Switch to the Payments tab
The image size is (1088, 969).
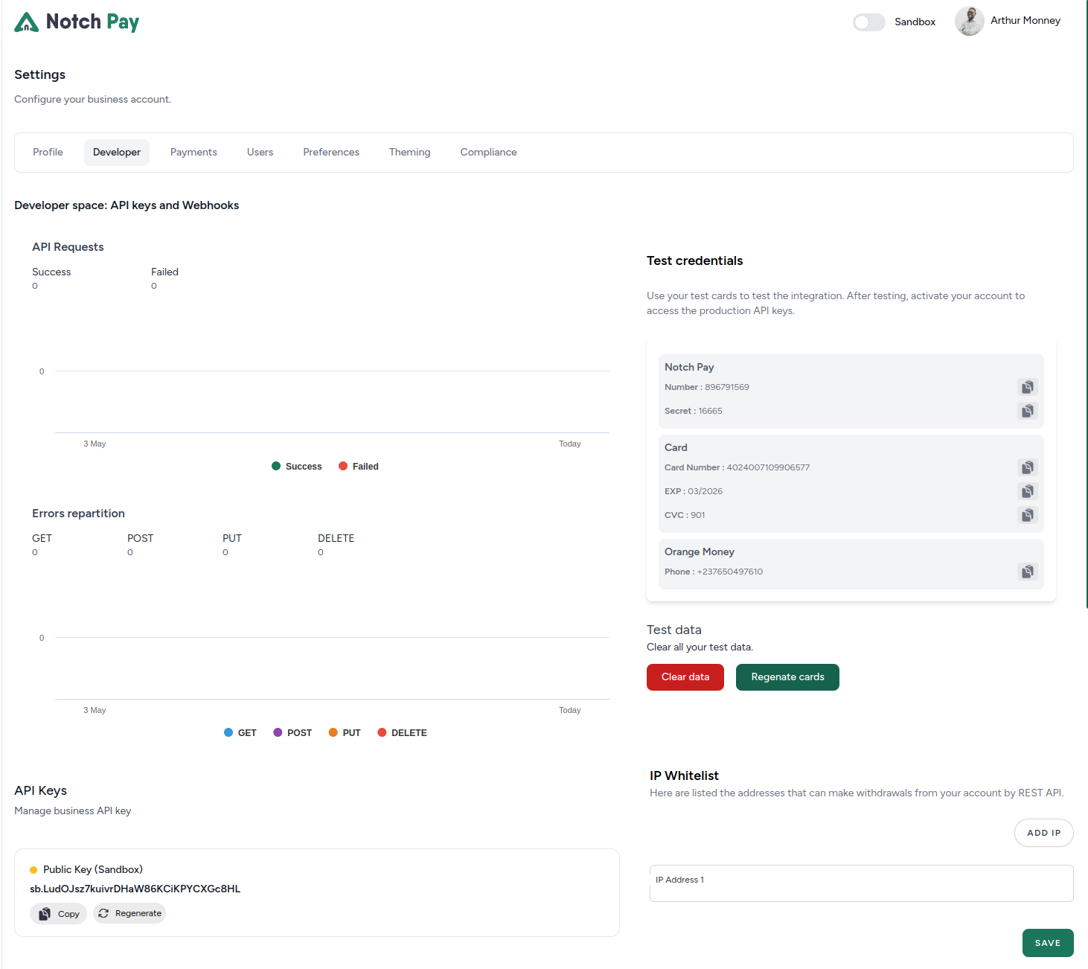pyautogui.click(x=193, y=153)
